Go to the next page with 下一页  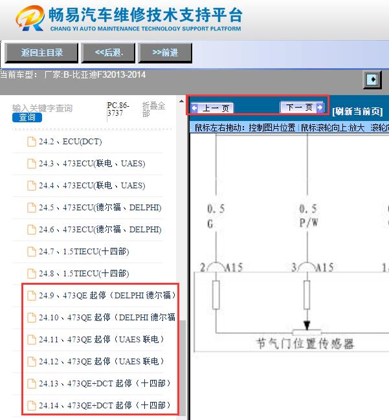point(302,107)
